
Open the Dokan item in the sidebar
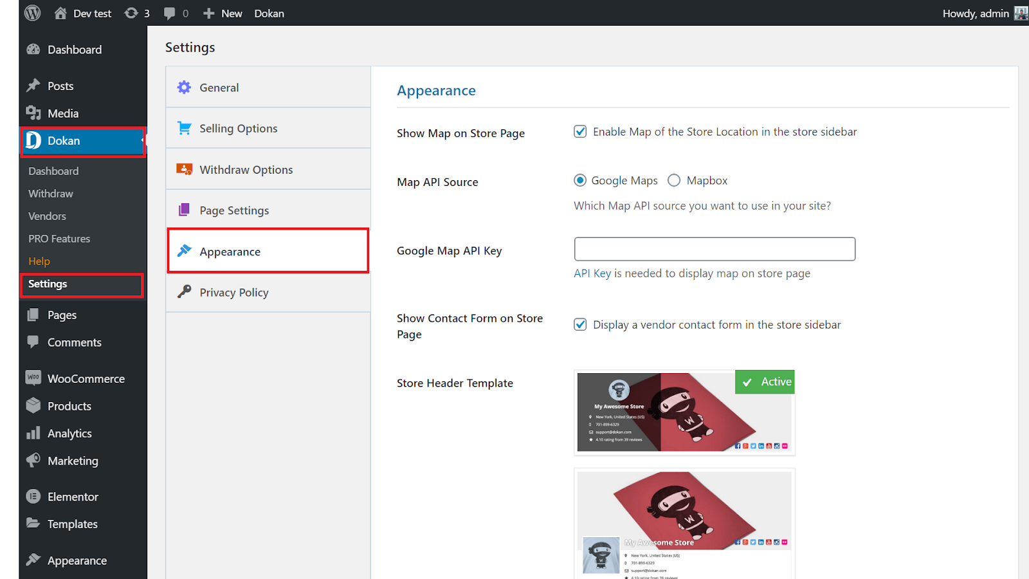coord(82,141)
